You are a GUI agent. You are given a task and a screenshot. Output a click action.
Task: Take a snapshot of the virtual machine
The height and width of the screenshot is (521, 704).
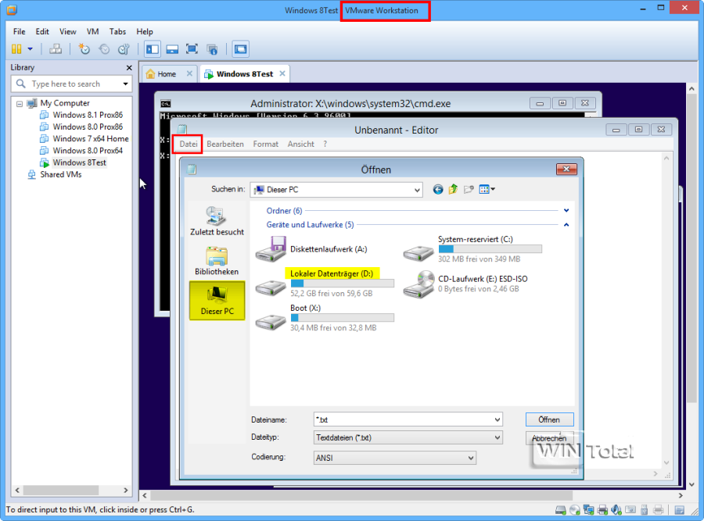click(x=84, y=48)
